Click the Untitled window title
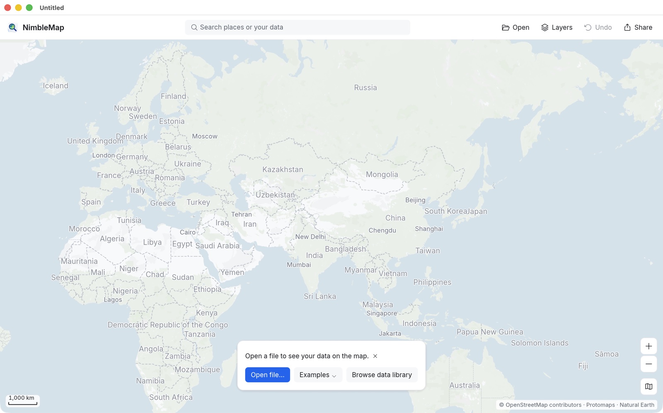The image size is (663, 413). pyautogui.click(x=52, y=7)
